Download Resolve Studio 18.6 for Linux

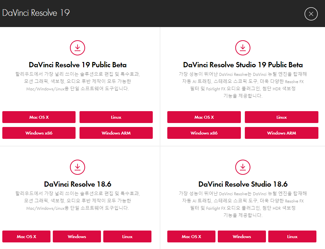(292, 236)
